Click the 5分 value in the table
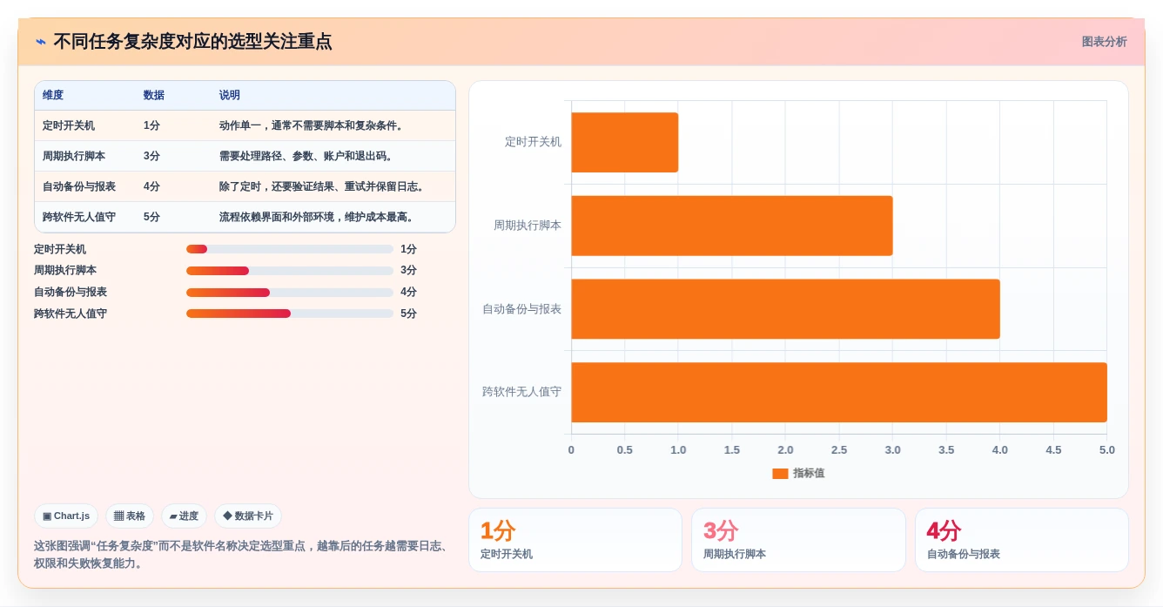The height and width of the screenshot is (607, 1163). [151, 217]
